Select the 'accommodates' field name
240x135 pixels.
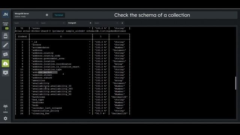(x=40, y=48)
